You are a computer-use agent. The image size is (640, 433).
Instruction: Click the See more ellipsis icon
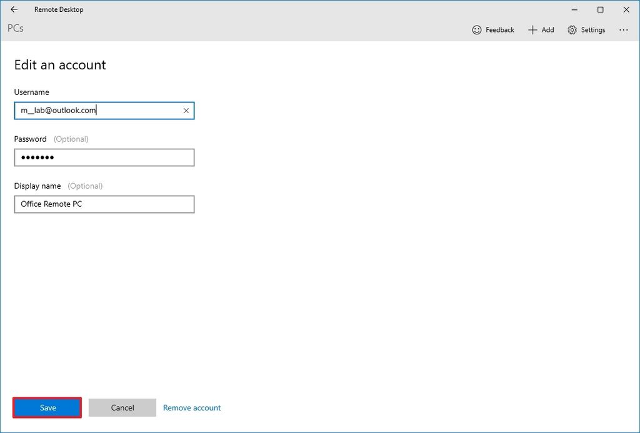coord(624,29)
